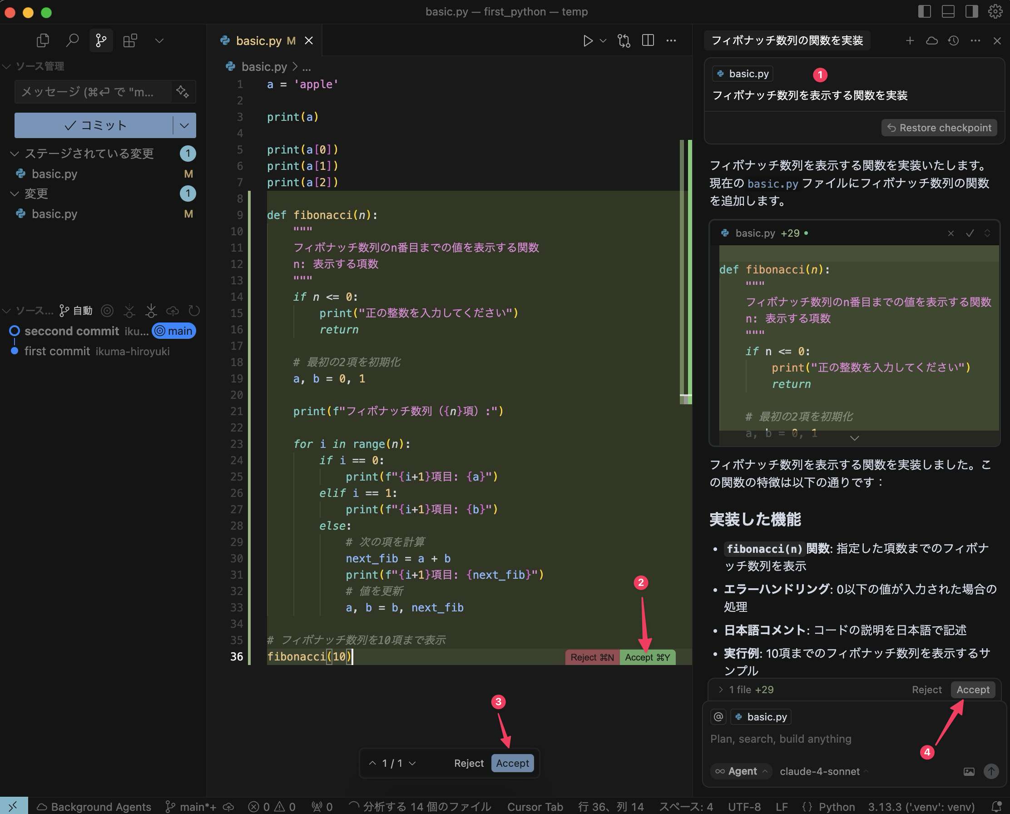Select the first commit entry
Screen dimensions: 1010x814
[57, 351]
